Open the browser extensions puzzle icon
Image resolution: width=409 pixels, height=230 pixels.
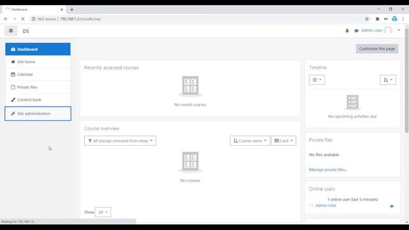(x=377, y=19)
